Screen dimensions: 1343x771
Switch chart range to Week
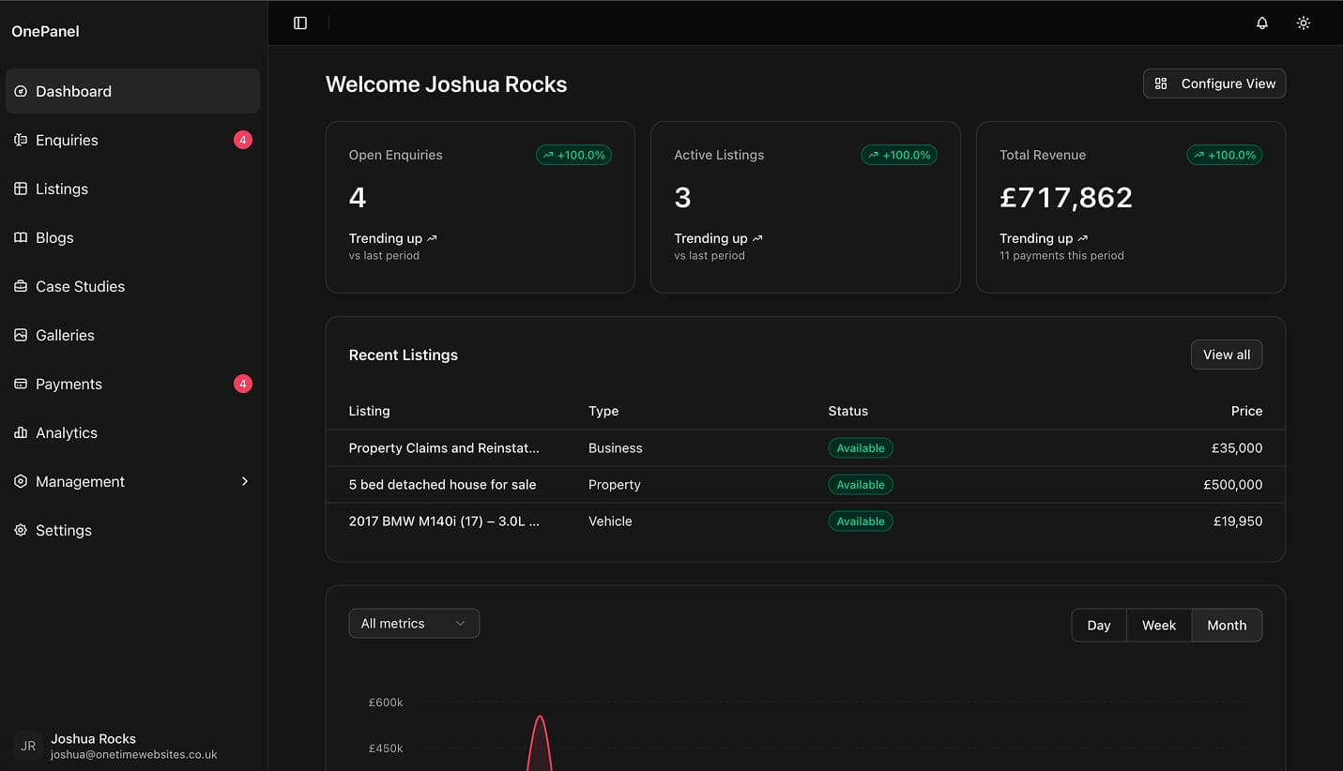click(x=1159, y=626)
